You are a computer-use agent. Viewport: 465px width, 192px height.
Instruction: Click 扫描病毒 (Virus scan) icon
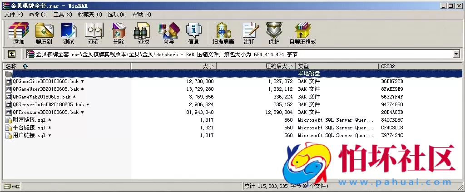223,33
